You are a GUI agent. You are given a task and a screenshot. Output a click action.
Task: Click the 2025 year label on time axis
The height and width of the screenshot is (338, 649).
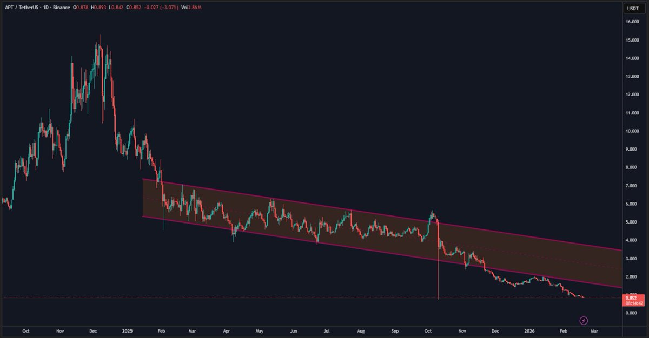[127, 330]
